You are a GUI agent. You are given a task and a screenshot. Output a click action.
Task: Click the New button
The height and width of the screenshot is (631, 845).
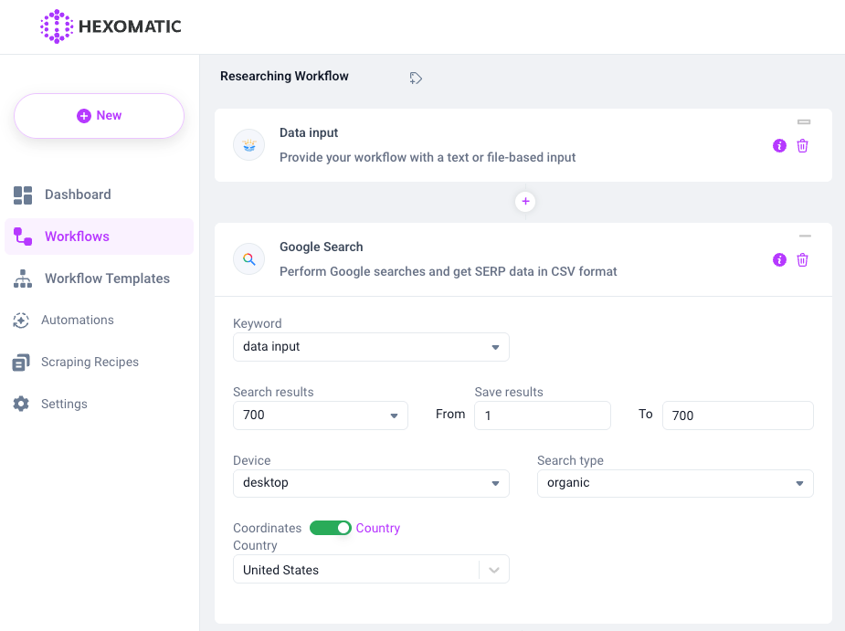pos(99,116)
